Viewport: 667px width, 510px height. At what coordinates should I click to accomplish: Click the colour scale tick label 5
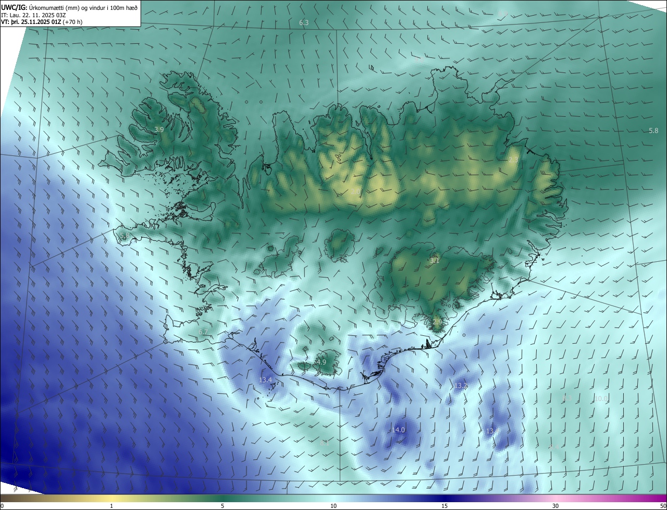tap(223, 506)
